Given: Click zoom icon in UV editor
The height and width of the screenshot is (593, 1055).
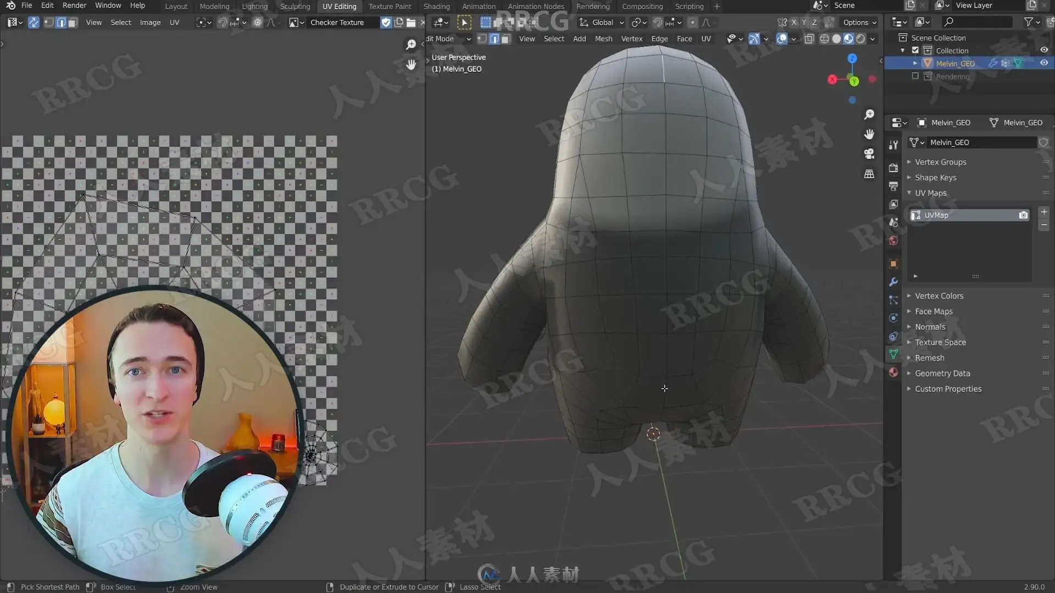Looking at the screenshot, I should [x=410, y=44].
